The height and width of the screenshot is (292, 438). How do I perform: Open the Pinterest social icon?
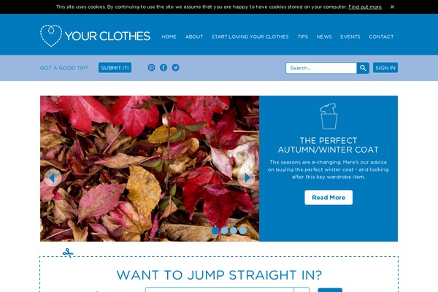click(x=151, y=68)
